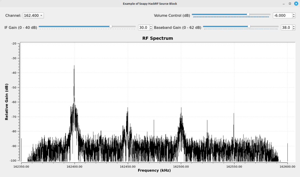This screenshot has height=177, width=300.
Task: Click the Volume Control slider handle
Action: click(x=248, y=14)
